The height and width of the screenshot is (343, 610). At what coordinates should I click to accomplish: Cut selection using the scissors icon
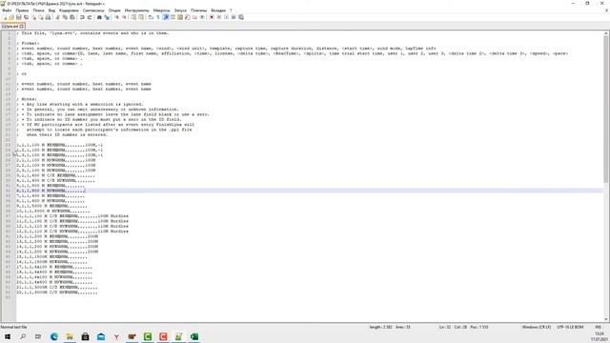(x=57, y=17)
